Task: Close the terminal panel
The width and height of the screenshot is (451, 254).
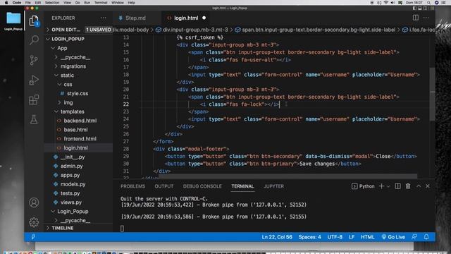Action: (x=428, y=186)
